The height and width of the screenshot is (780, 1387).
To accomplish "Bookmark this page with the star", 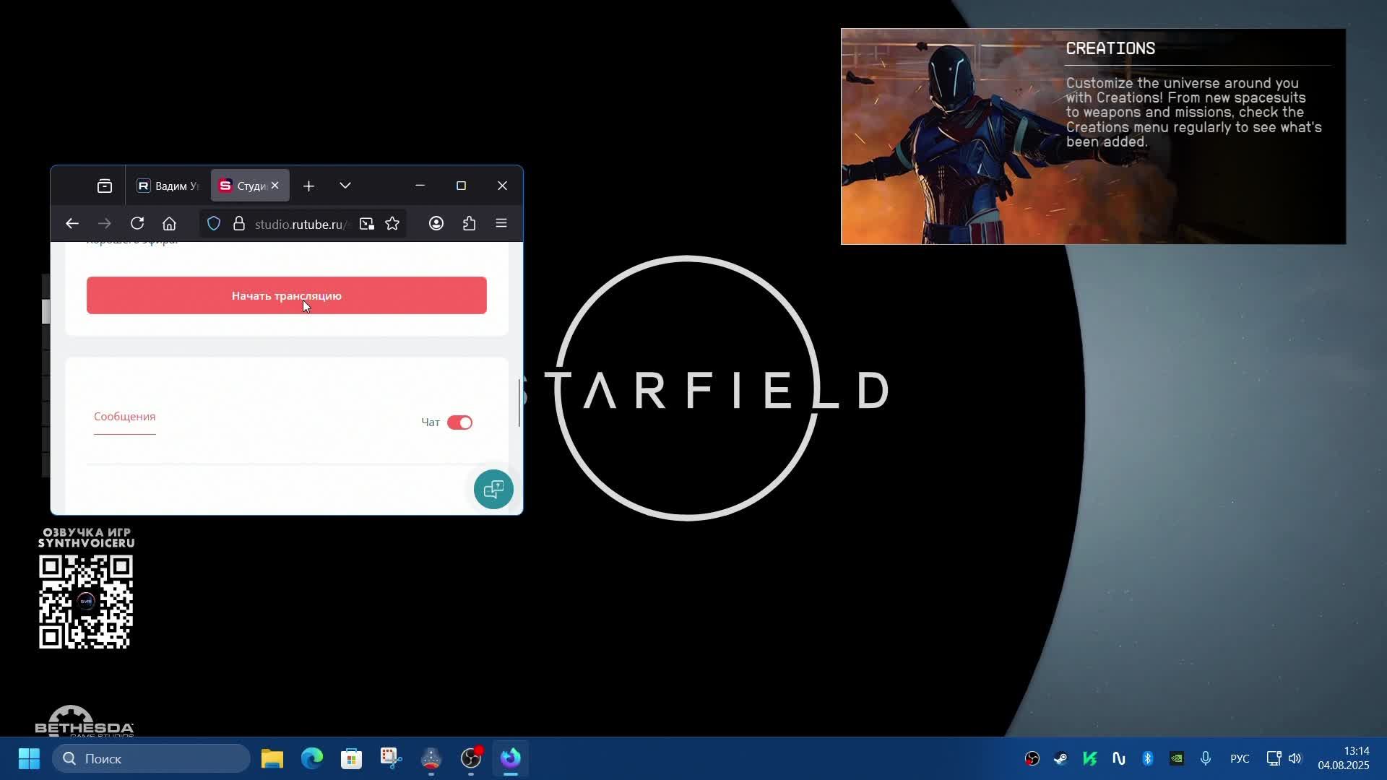I will click(392, 224).
